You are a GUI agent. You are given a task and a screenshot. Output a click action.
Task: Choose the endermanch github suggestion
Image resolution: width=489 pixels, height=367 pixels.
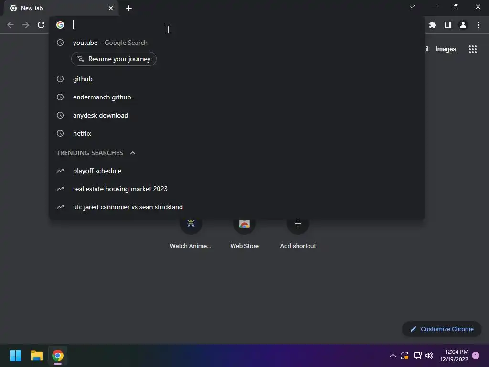coord(237,97)
